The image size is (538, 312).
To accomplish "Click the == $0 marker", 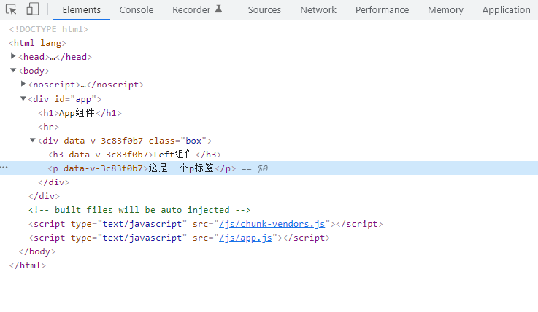I will tap(255, 168).
